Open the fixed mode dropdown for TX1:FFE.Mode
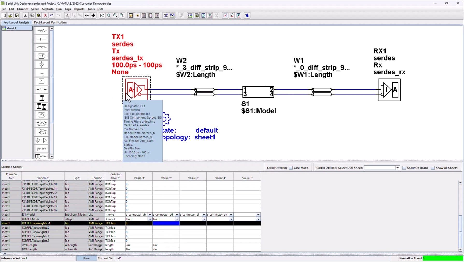This screenshot has width=464, height=262. [x=150, y=219]
